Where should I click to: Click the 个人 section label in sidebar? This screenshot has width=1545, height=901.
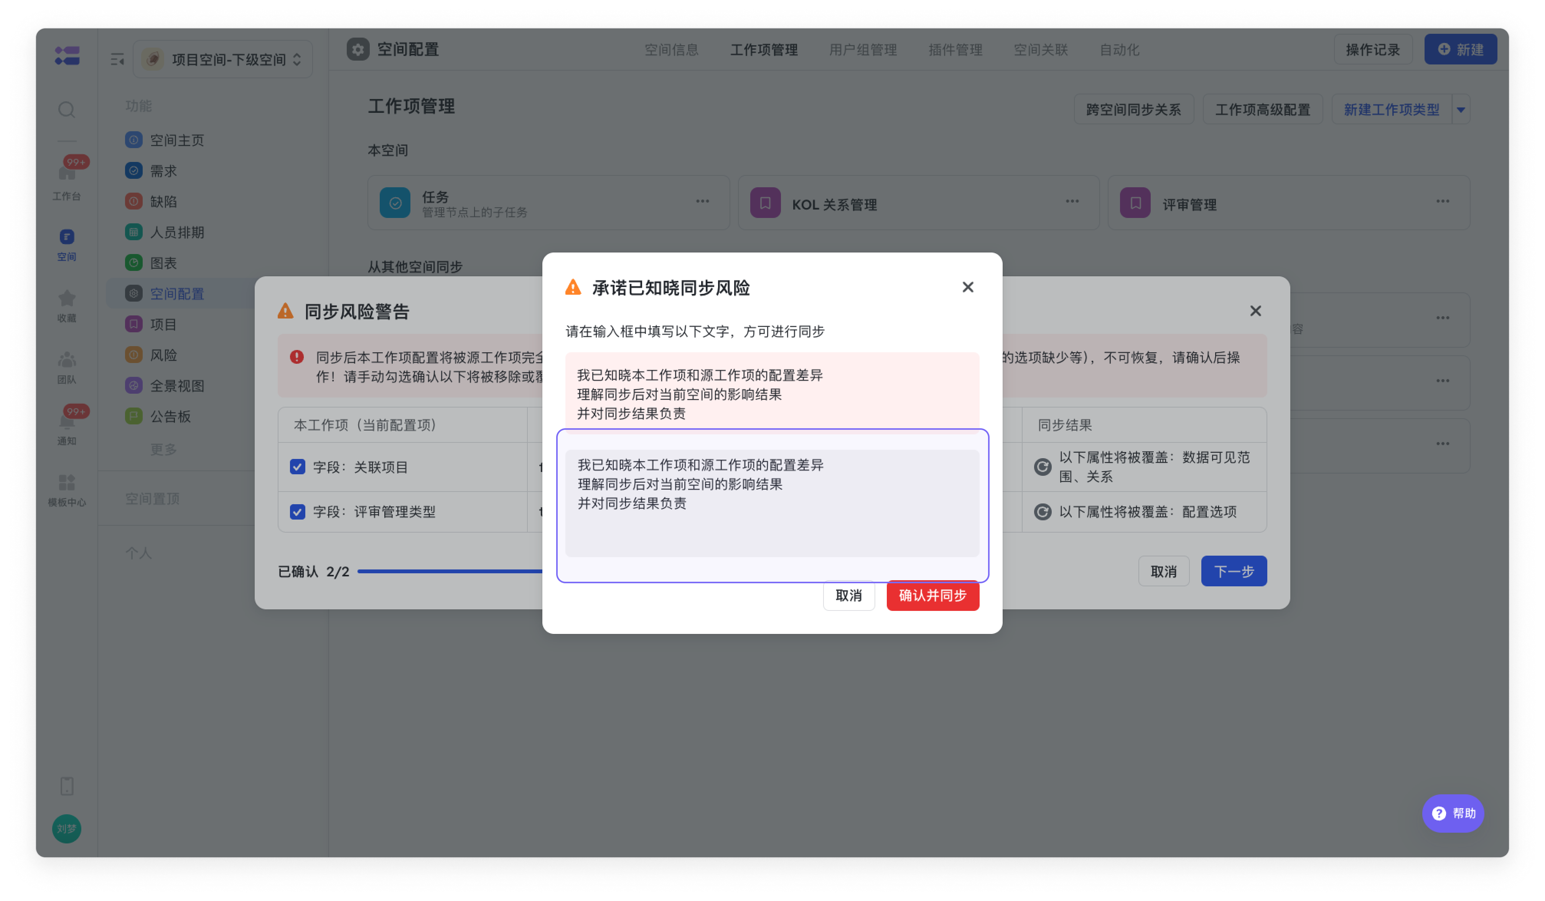pos(138,553)
